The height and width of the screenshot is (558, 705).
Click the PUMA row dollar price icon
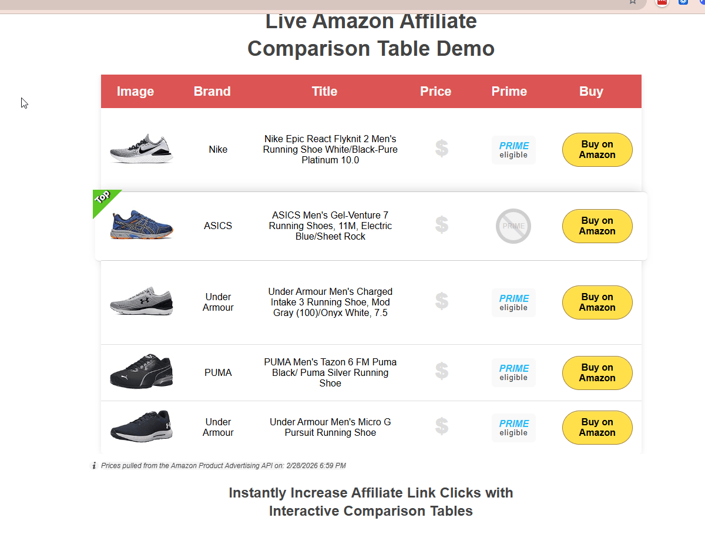click(442, 371)
